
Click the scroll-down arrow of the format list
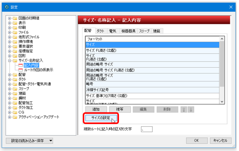pyautogui.click(x=222, y=101)
